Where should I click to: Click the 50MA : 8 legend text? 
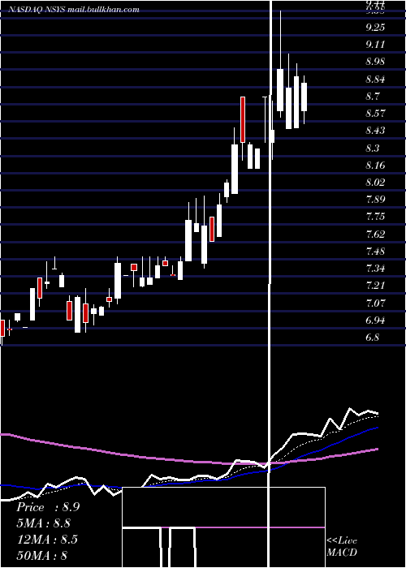pyautogui.click(x=42, y=555)
